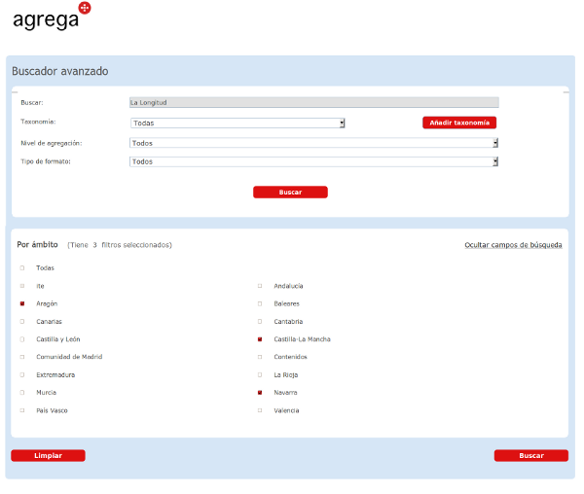The height and width of the screenshot is (494, 584).
Task: Check the Contenidos checkbox
Action: click(x=260, y=357)
